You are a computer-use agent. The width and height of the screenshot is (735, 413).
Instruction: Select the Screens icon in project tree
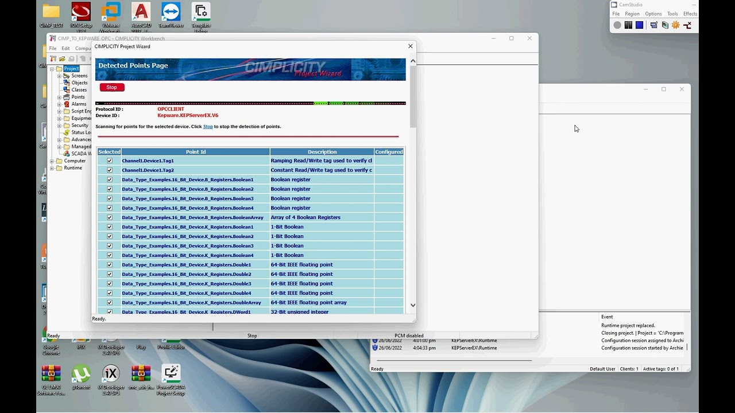(67, 76)
